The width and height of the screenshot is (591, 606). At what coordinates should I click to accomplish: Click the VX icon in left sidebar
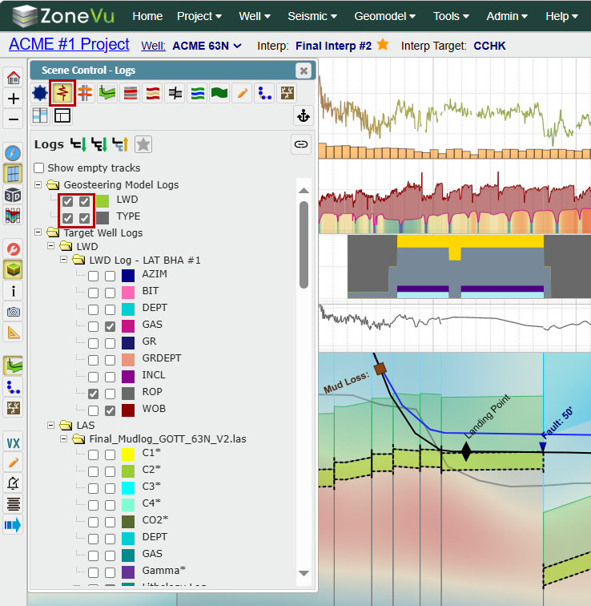coord(13,443)
